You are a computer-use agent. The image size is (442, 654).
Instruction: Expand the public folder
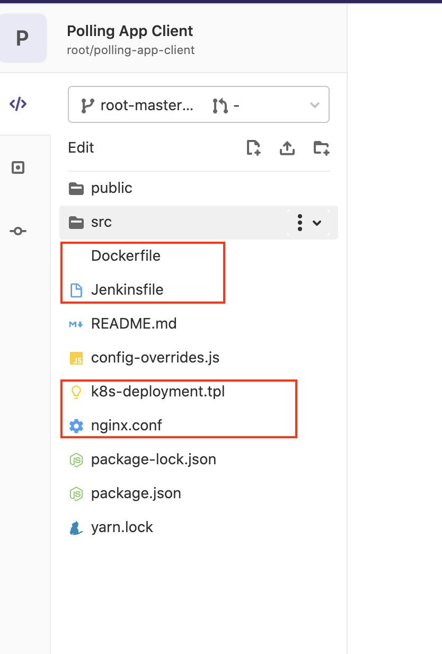click(111, 188)
